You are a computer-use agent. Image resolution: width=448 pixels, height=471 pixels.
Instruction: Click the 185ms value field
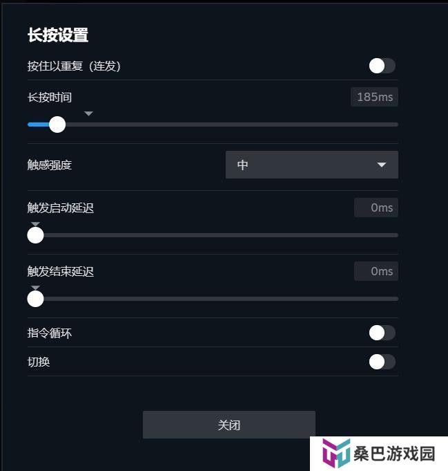click(374, 97)
